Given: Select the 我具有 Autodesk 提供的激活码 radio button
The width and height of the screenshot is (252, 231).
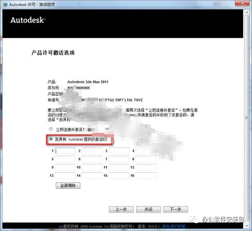Looking at the screenshot, I should tap(51, 139).
